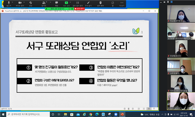The height and width of the screenshot is (117, 195).
Task: Mute the microphone in Zoom toolbar
Action: click(x=9, y=4)
